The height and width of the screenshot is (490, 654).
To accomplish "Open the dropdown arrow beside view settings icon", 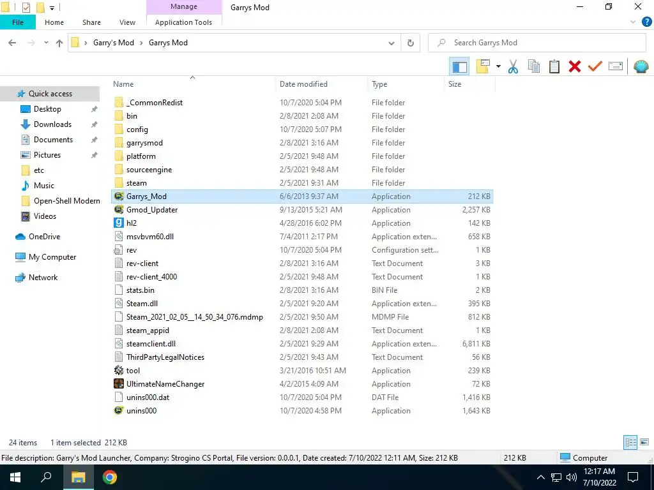I will [498, 66].
